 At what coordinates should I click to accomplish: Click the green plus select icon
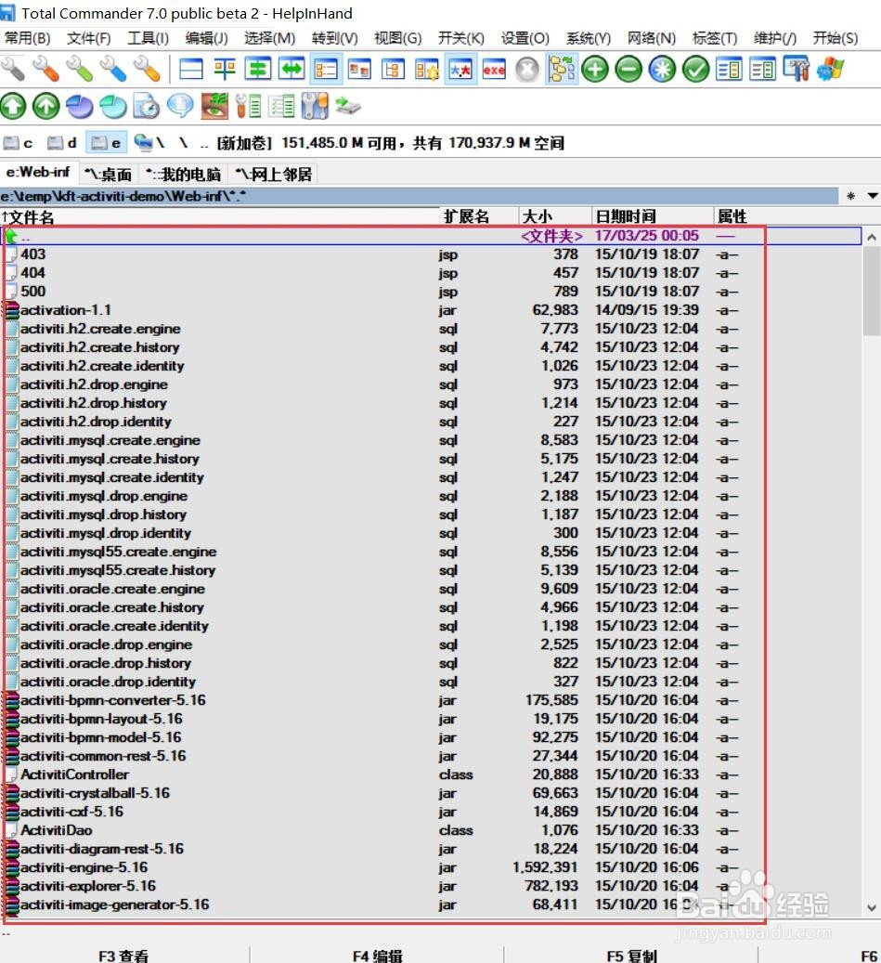pos(595,69)
